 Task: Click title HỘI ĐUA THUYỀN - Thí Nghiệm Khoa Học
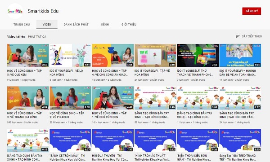110,158
